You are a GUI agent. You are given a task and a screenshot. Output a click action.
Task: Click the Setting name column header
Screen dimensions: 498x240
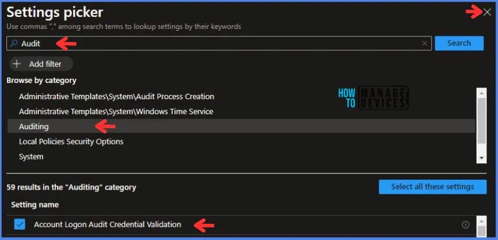(x=35, y=205)
